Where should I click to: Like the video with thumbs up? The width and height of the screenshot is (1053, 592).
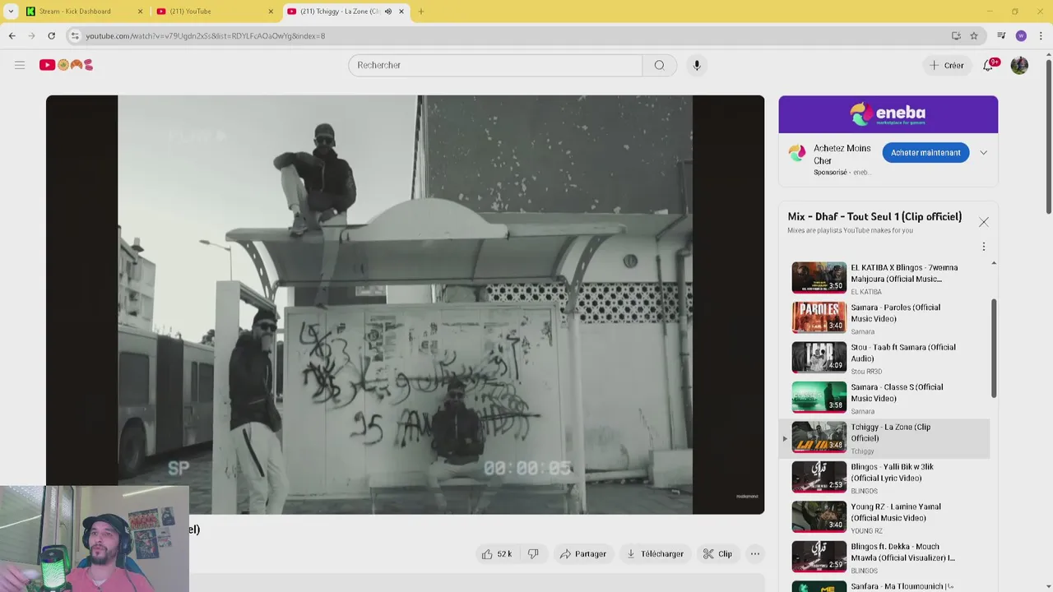497,553
